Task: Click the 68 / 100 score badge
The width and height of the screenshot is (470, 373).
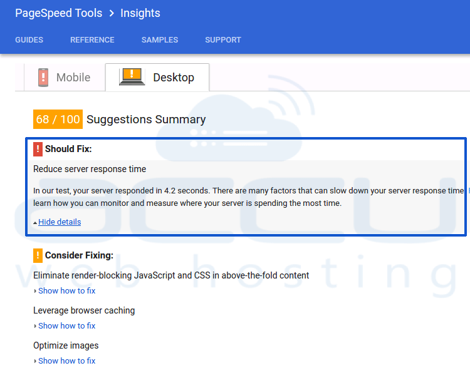Action: click(58, 119)
